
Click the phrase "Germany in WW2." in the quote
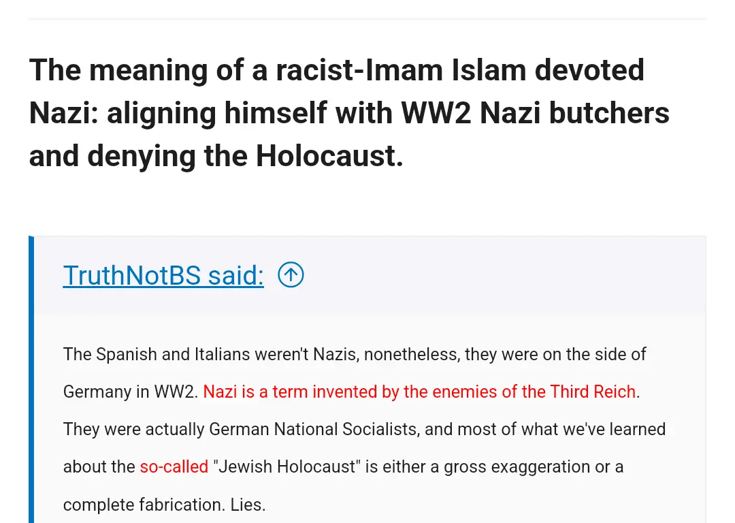point(131,392)
